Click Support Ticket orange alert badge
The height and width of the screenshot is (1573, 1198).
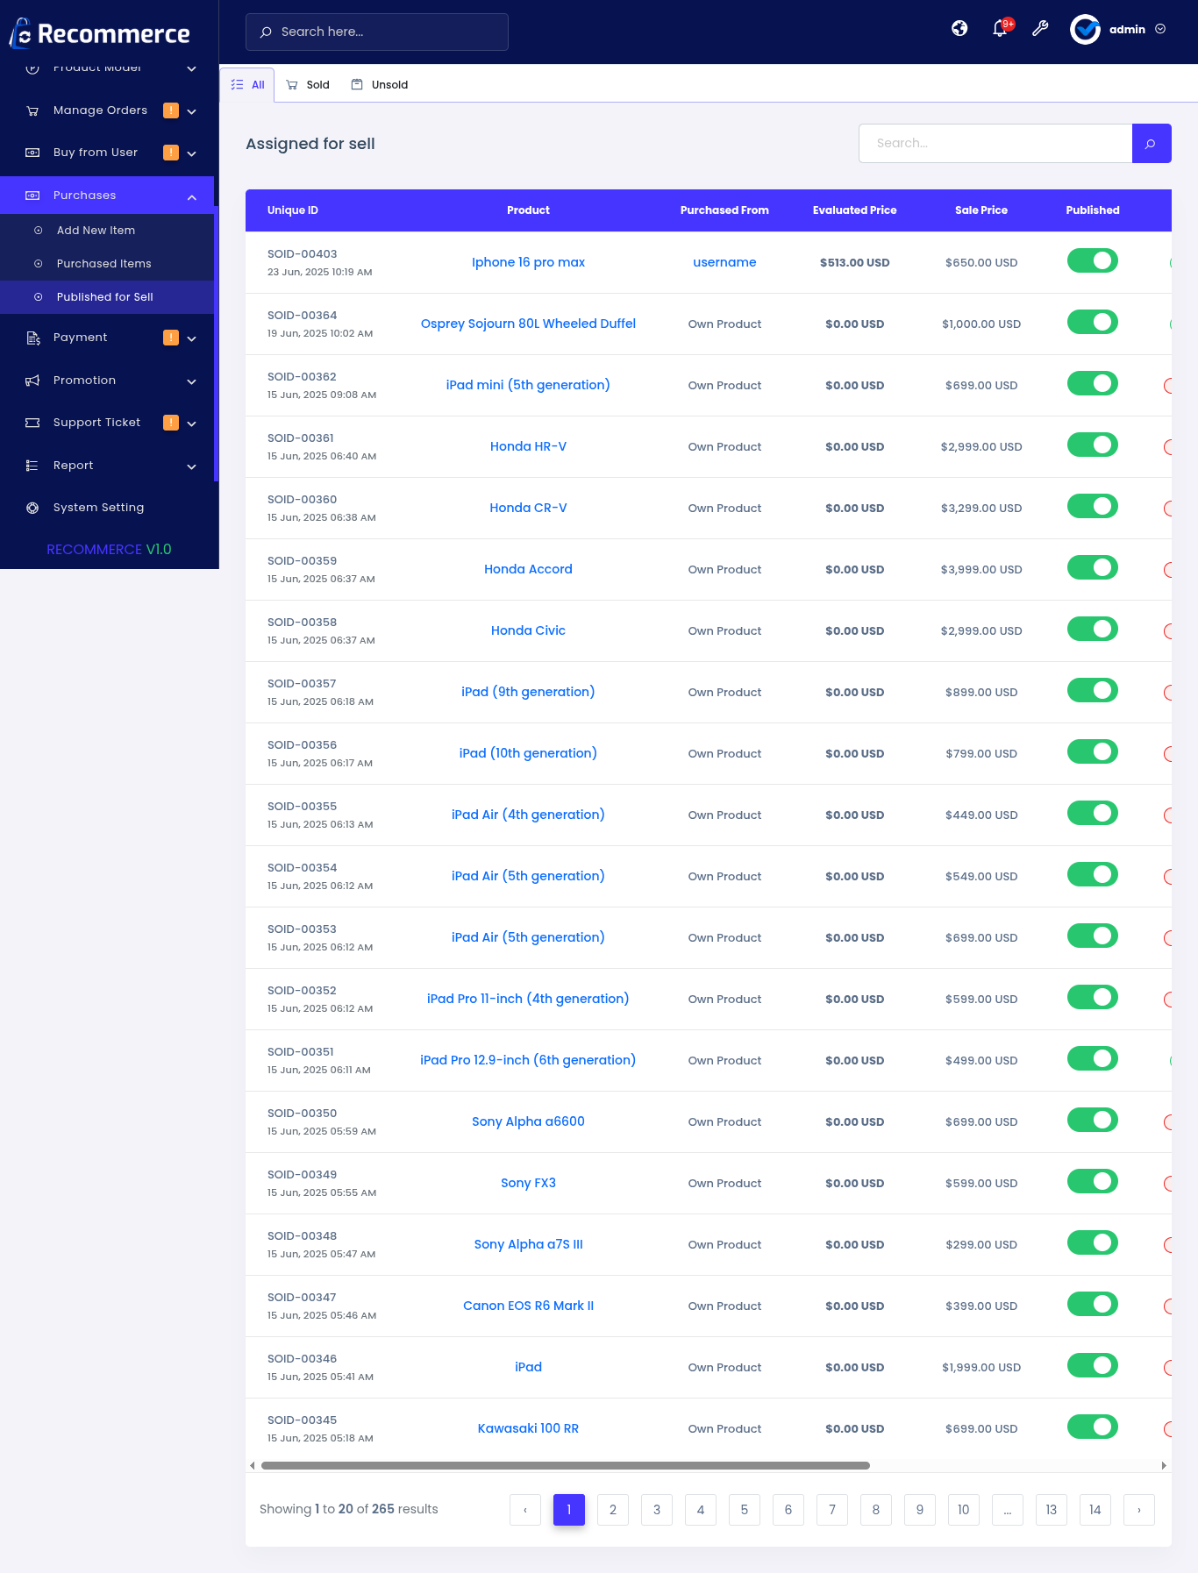coord(171,423)
